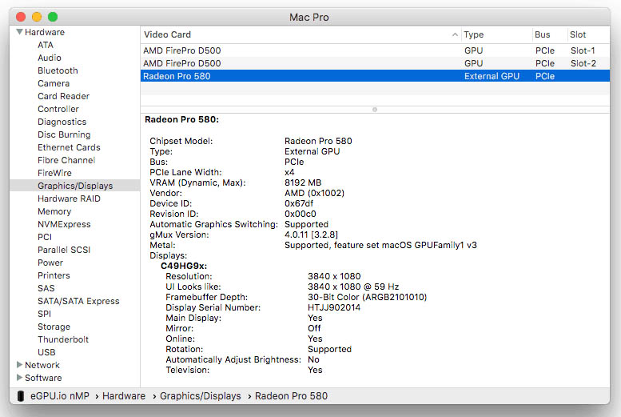Collapse the Hardware section triangle

19,32
